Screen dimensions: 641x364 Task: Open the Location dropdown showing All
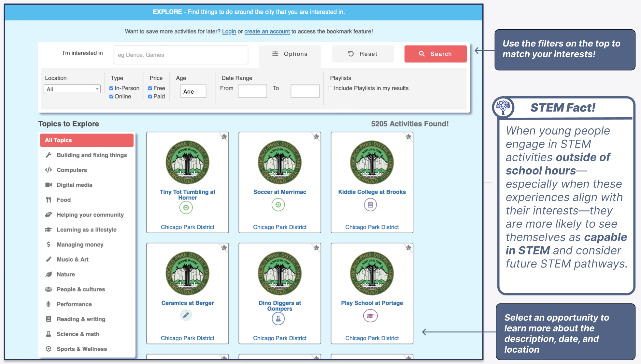click(x=72, y=89)
